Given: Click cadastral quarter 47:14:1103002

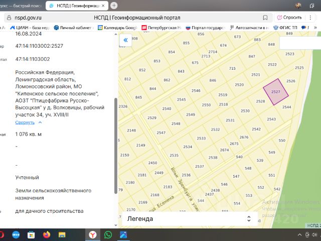Looking at the screenshot, I should click(x=33, y=59).
